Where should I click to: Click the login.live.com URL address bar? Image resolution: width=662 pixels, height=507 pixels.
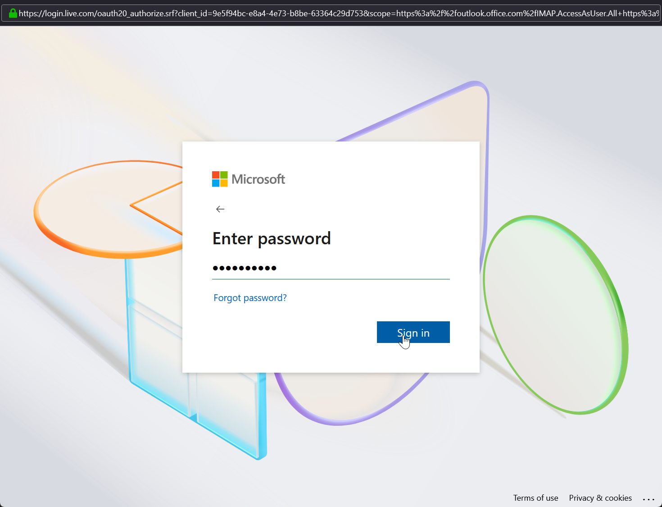(331, 13)
